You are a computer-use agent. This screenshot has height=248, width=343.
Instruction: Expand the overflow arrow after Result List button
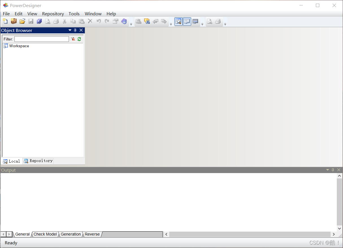(202, 24)
